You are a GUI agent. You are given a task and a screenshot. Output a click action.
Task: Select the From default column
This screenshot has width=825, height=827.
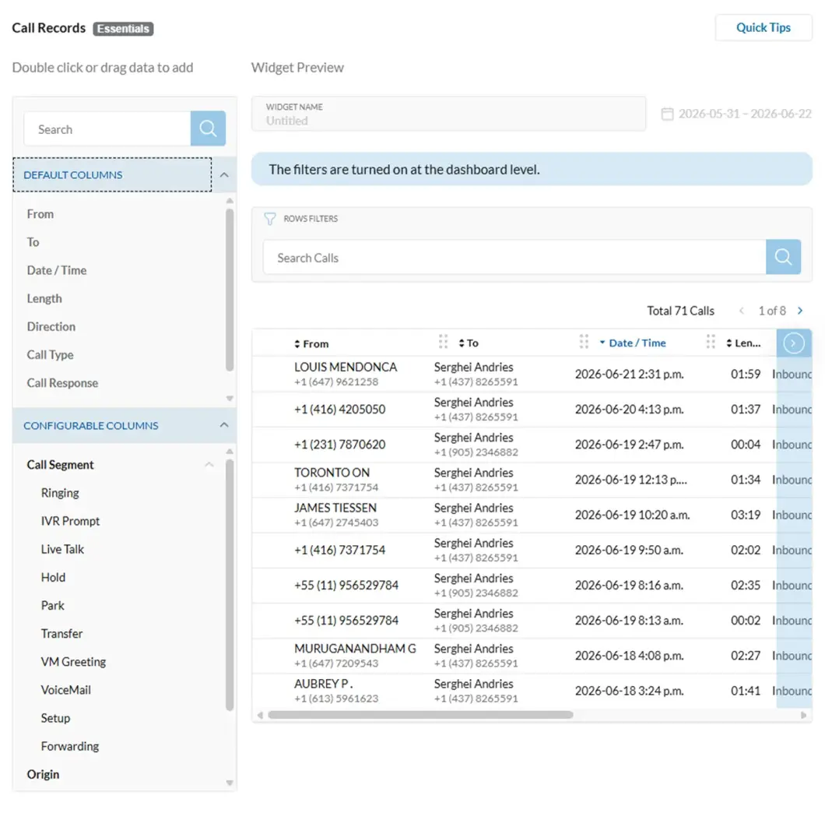tap(40, 214)
